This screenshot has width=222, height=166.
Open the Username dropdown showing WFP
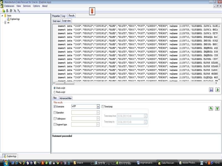point(98,107)
